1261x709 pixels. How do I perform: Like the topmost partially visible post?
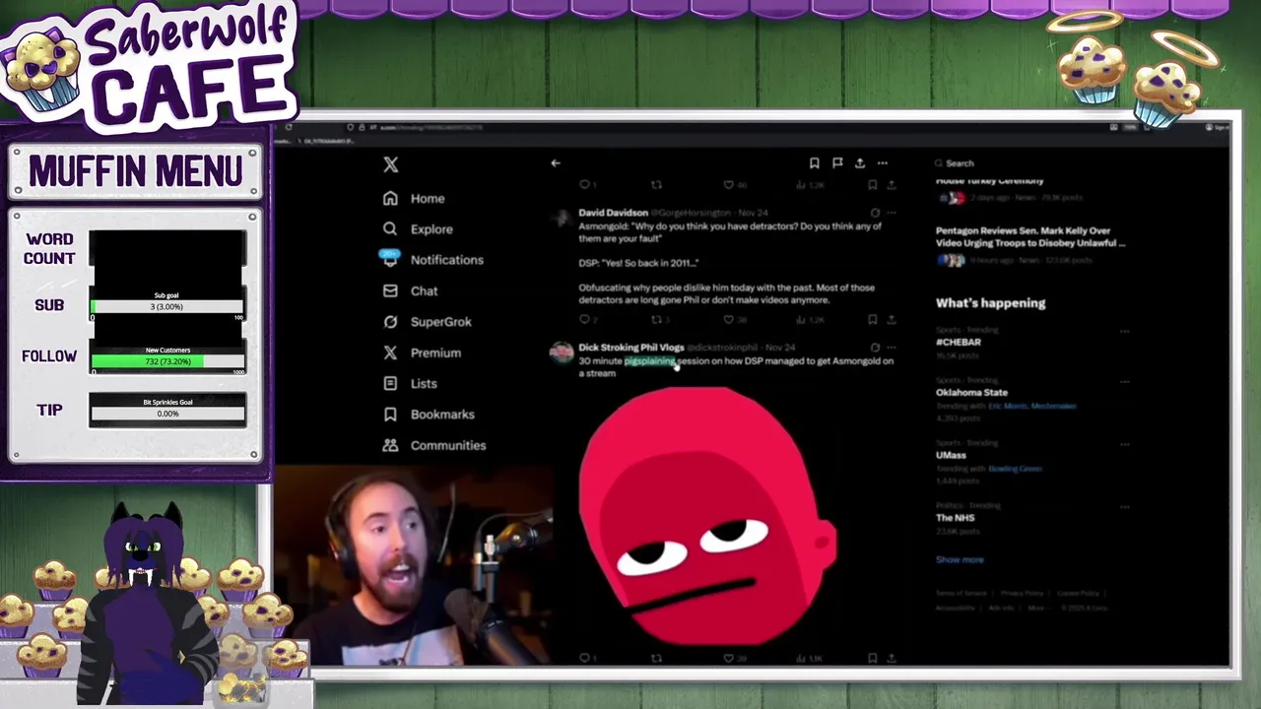pos(729,184)
